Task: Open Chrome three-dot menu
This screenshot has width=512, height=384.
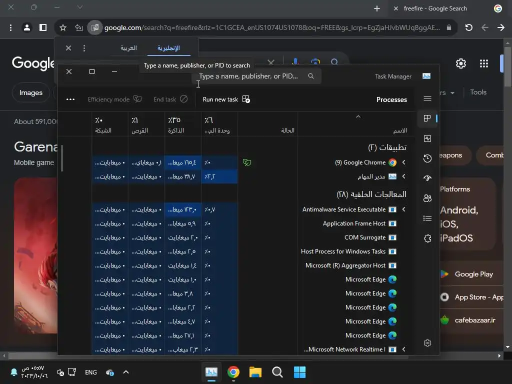Action: [x=11, y=28]
